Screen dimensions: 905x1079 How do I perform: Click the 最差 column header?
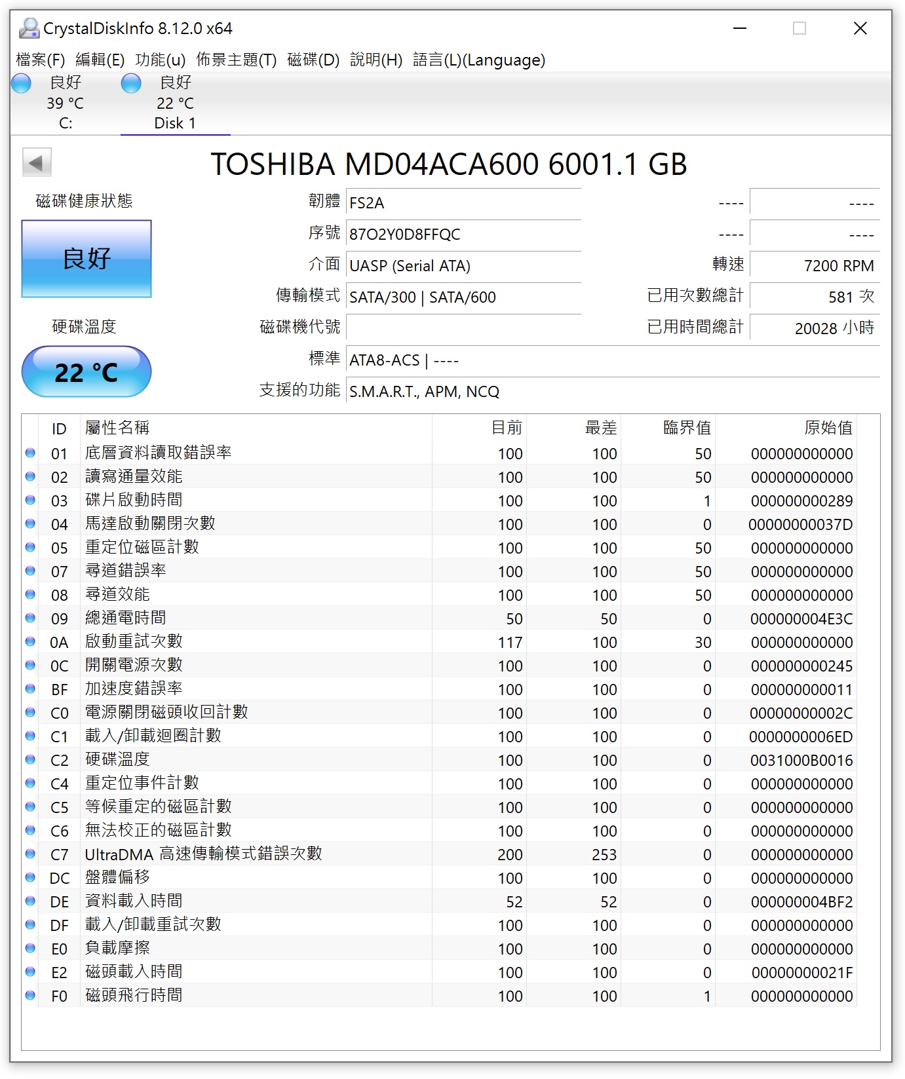pyautogui.click(x=574, y=428)
